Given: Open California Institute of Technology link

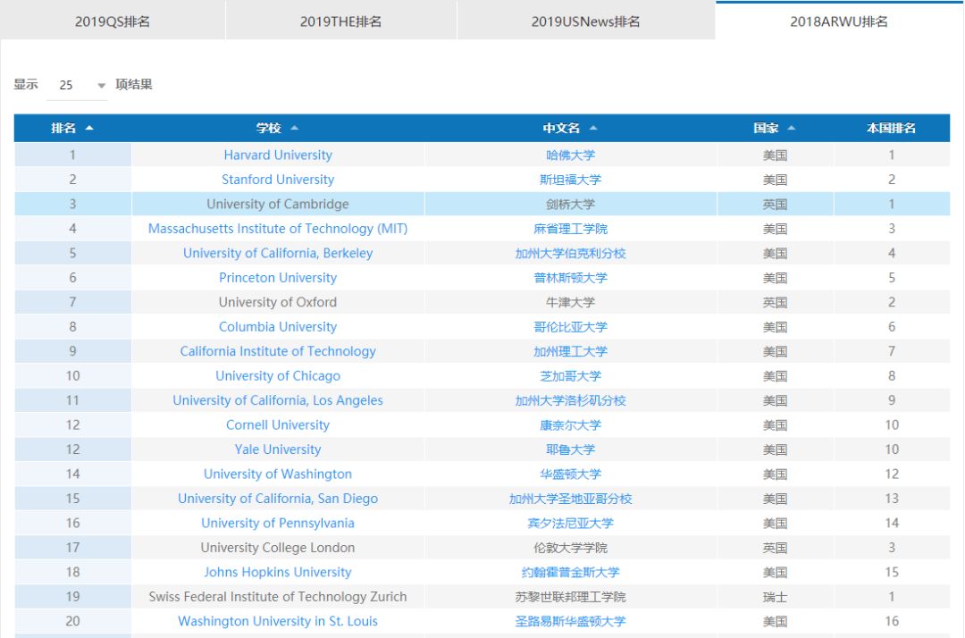Looking at the screenshot, I should tap(278, 351).
